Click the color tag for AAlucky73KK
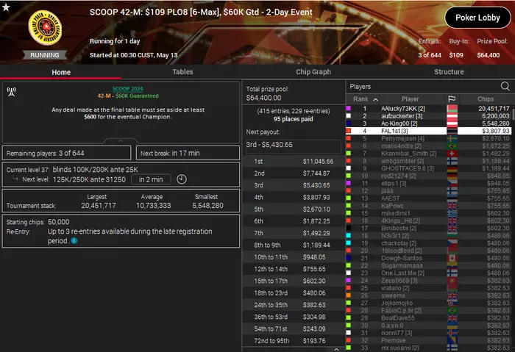Screen dimensions: 515x352 click(x=349, y=108)
